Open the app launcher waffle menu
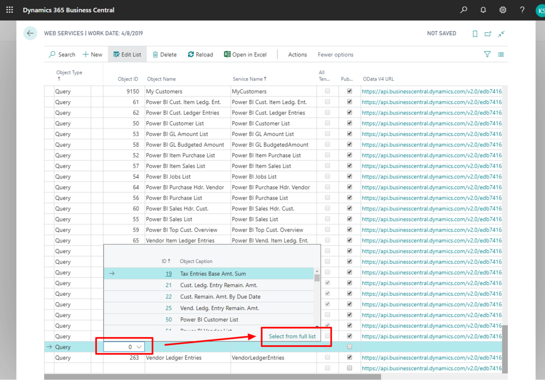Viewport: 545px width, 380px height. point(10,10)
